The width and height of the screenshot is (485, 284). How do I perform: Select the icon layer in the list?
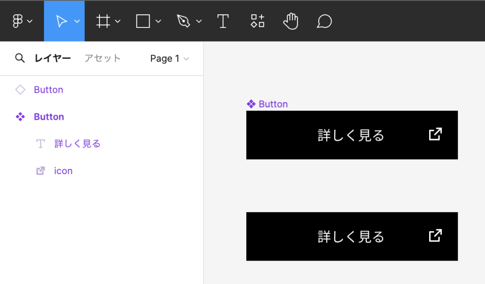[63, 171]
